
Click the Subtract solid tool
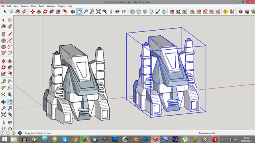click(151, 12)
